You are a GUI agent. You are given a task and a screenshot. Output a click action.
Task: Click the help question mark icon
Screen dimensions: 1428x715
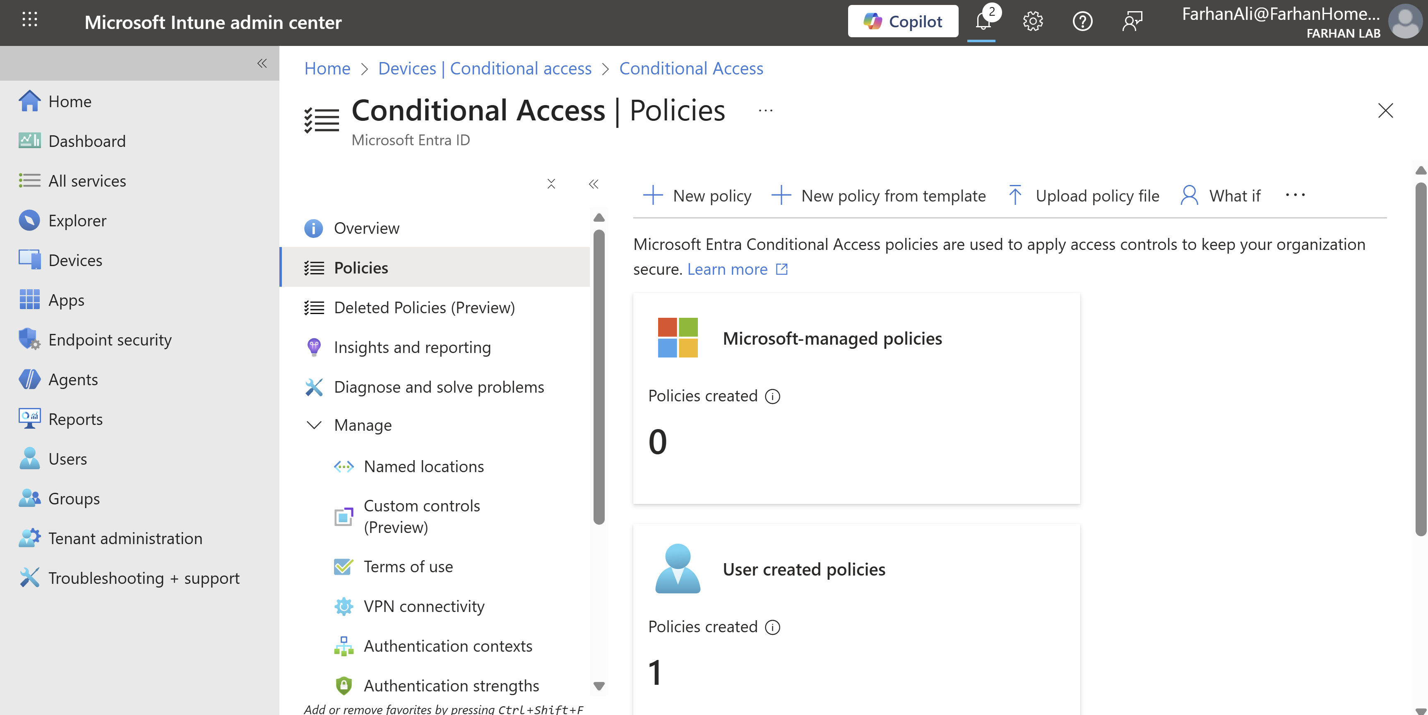[x=1082, y=22]
